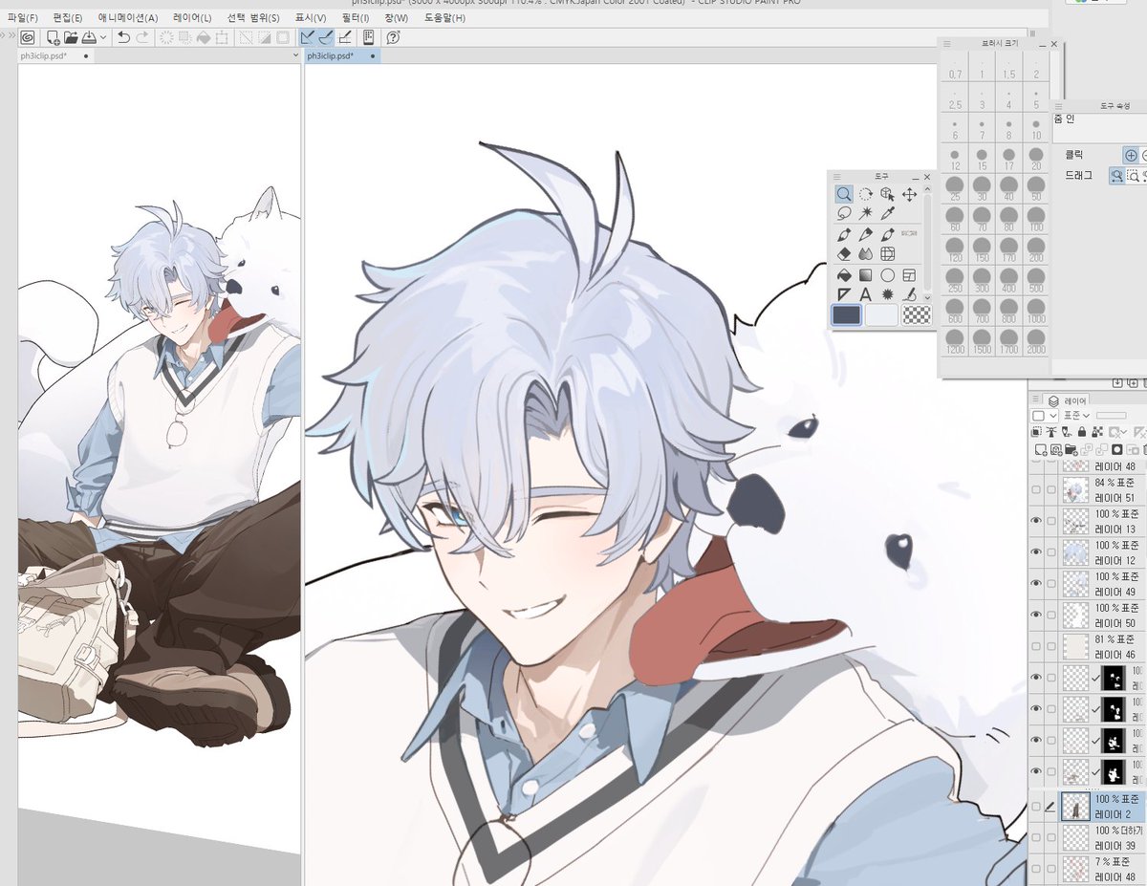Show layer 레이어 46 with visibility box
The height and width of the screenshot is (886, 1147).
(x=1036, y=646)
